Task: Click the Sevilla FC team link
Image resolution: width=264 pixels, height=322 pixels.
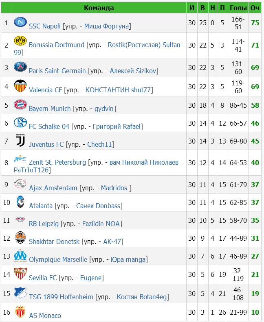Action: point(43,278)
